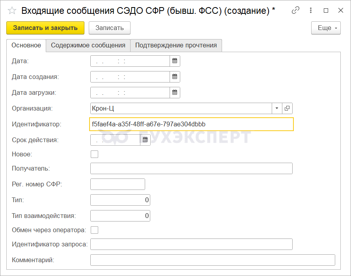This screenshot has height=276, width=351.
Task: Add form to favorites with star icon
Action: [x=12, y=11]
